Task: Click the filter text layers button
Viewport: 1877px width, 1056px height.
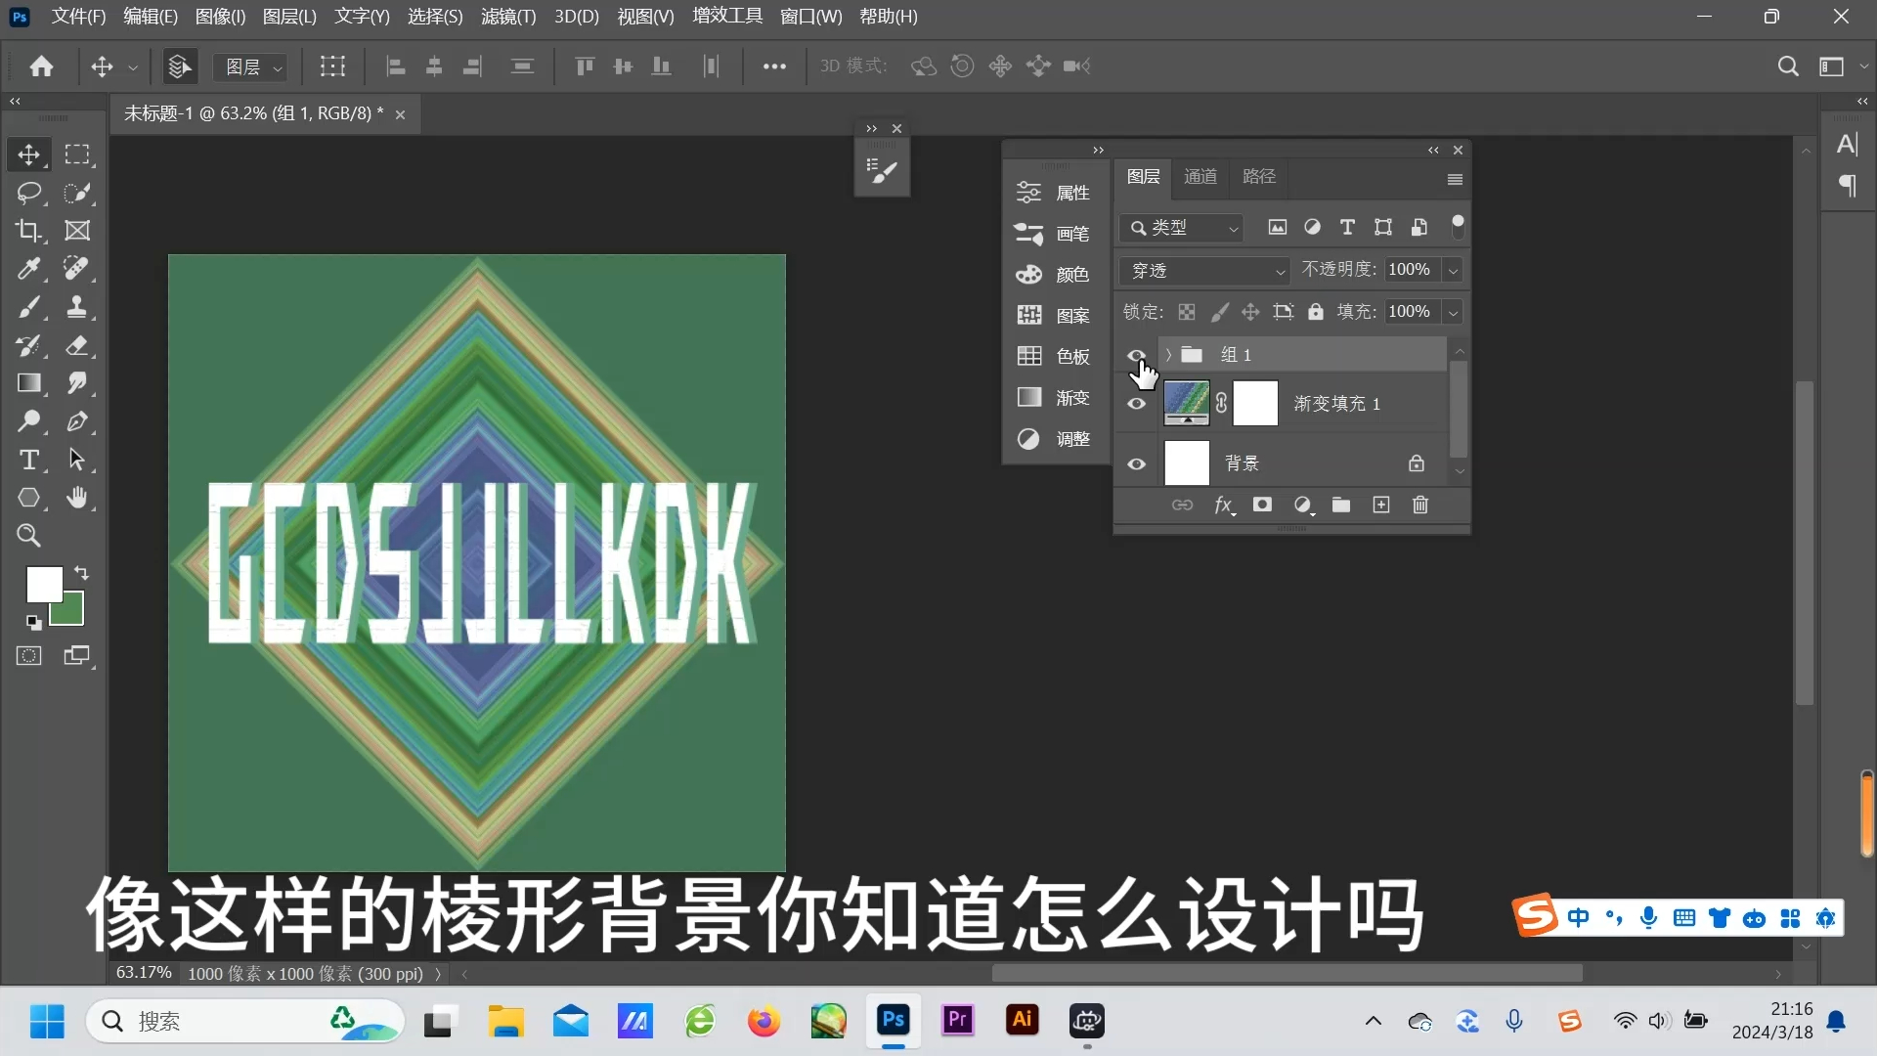Action: click(1347, 227)
